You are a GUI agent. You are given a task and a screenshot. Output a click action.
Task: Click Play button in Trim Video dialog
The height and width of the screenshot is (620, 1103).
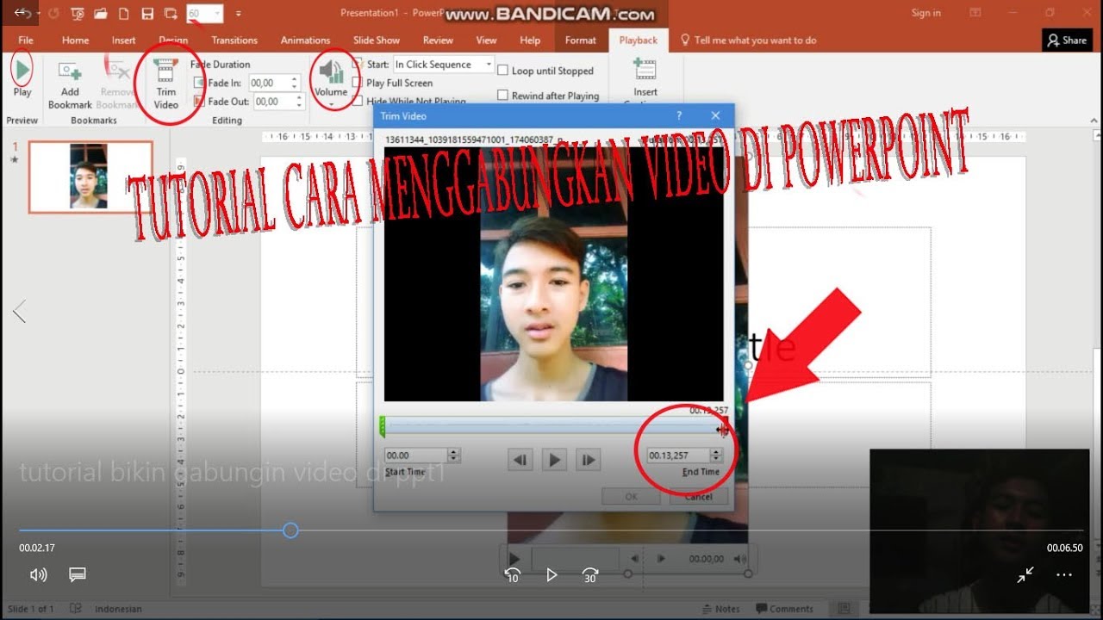554,461
